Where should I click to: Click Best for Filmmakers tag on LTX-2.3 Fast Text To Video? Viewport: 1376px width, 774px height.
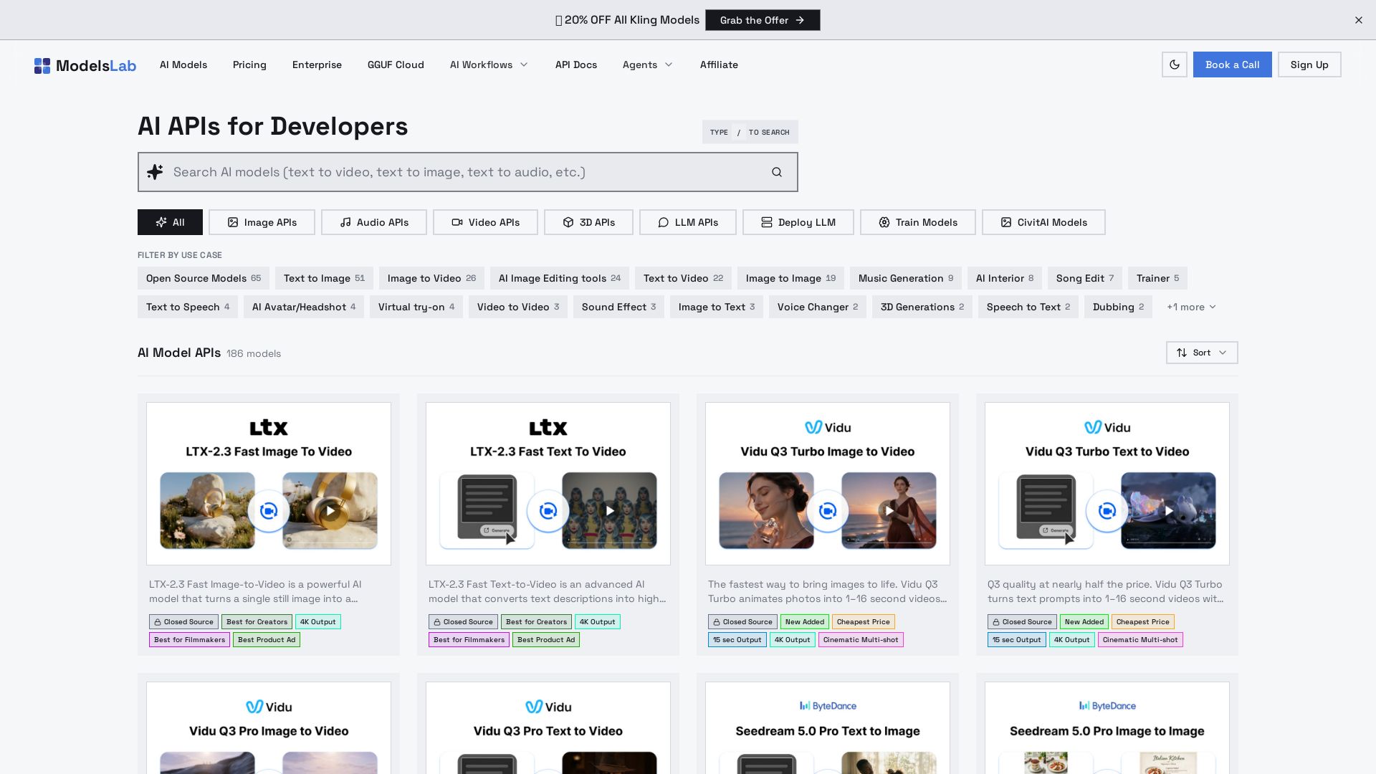[x=469, y=640]
